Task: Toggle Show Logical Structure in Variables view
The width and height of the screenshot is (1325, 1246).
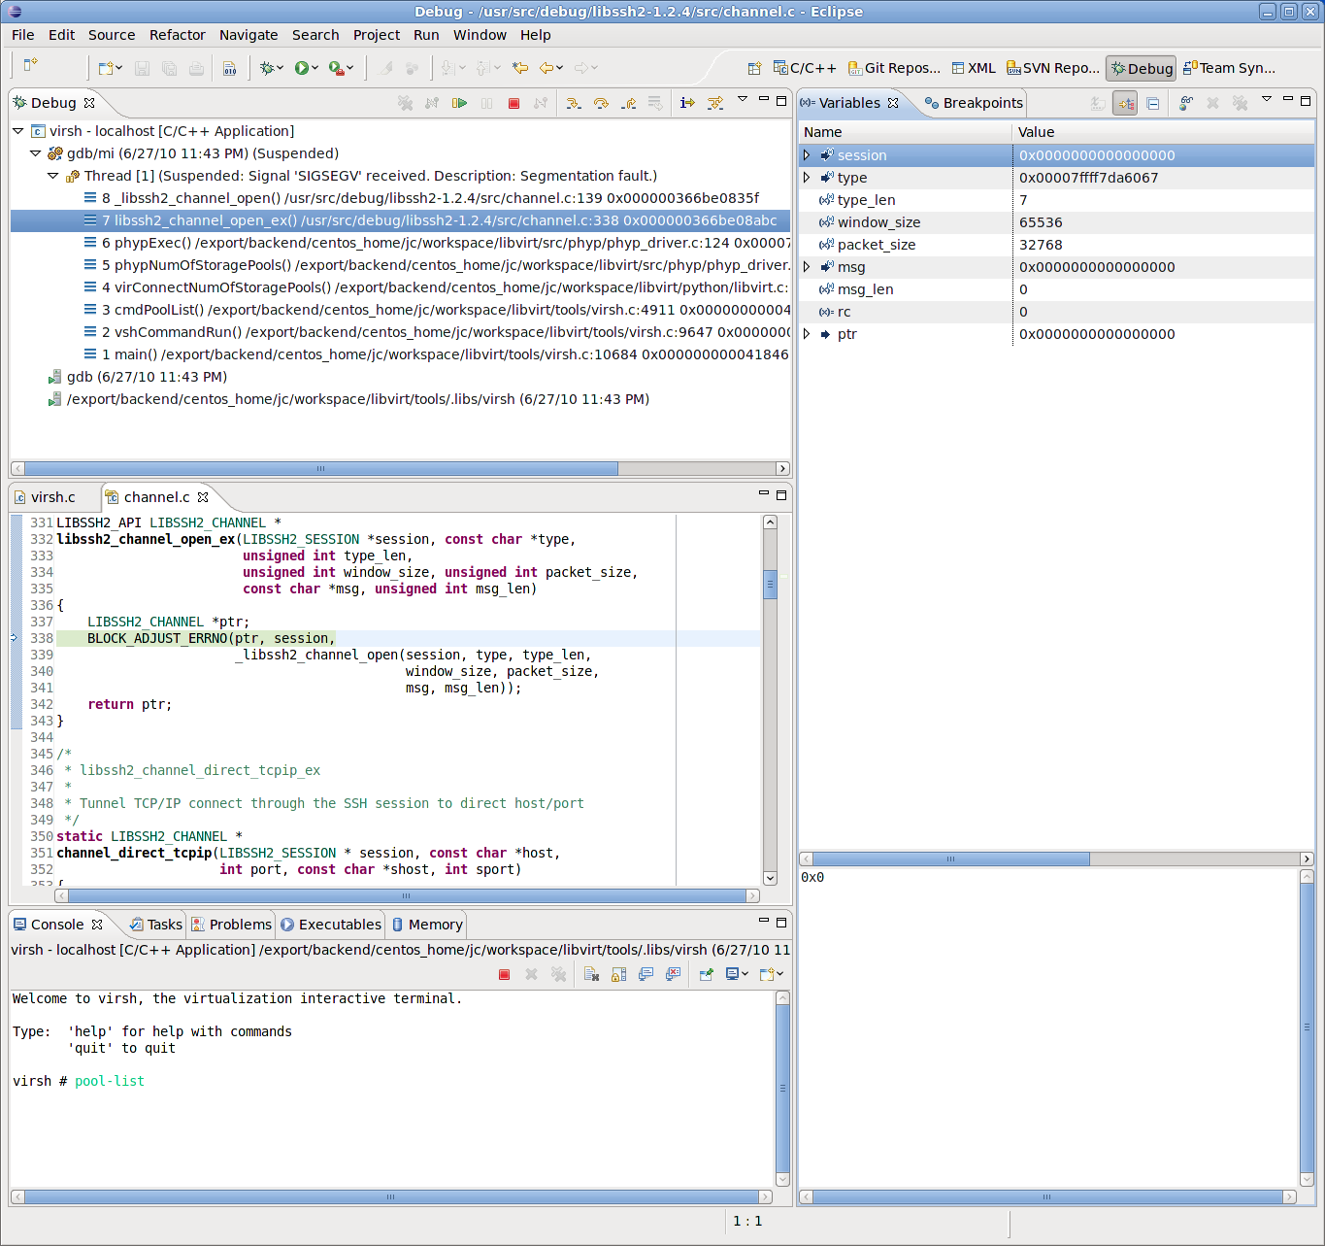Action: (x=1125, y=103)
